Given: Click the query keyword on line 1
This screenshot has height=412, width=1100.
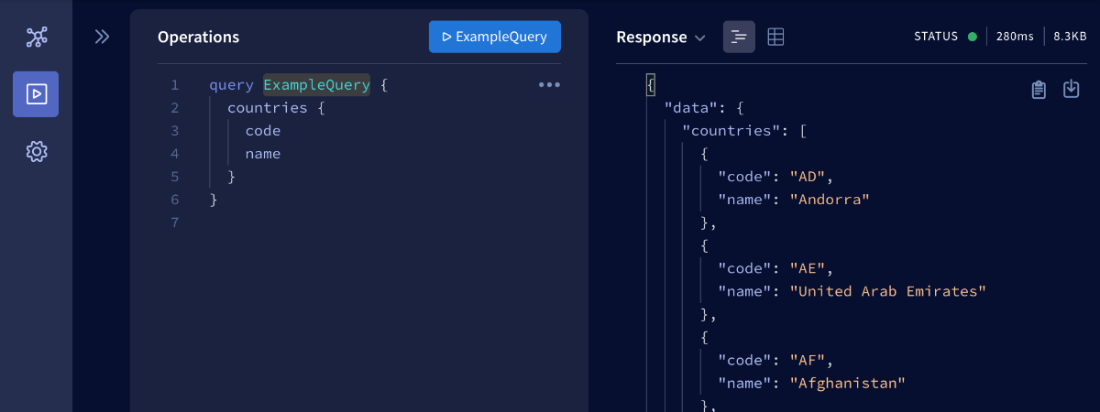Looking at the screenshot, I should [231, 85].
